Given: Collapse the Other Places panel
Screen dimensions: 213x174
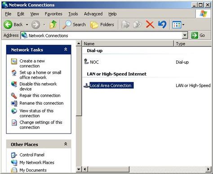Looking at the screenshot, I should tap(66, 144).
